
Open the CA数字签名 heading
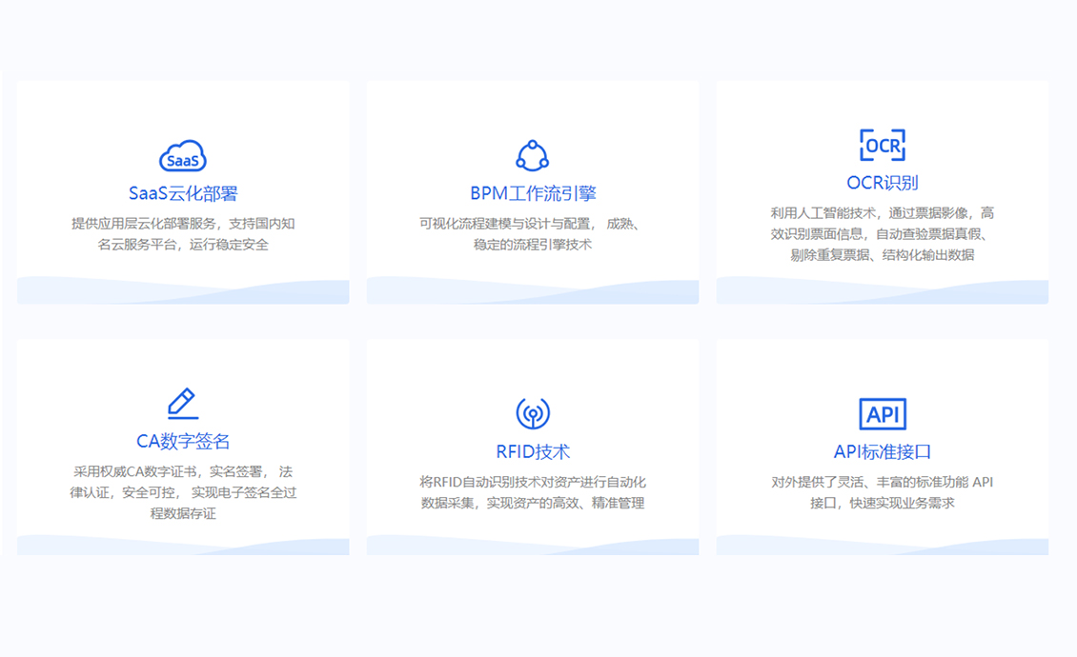pos(183,441)
